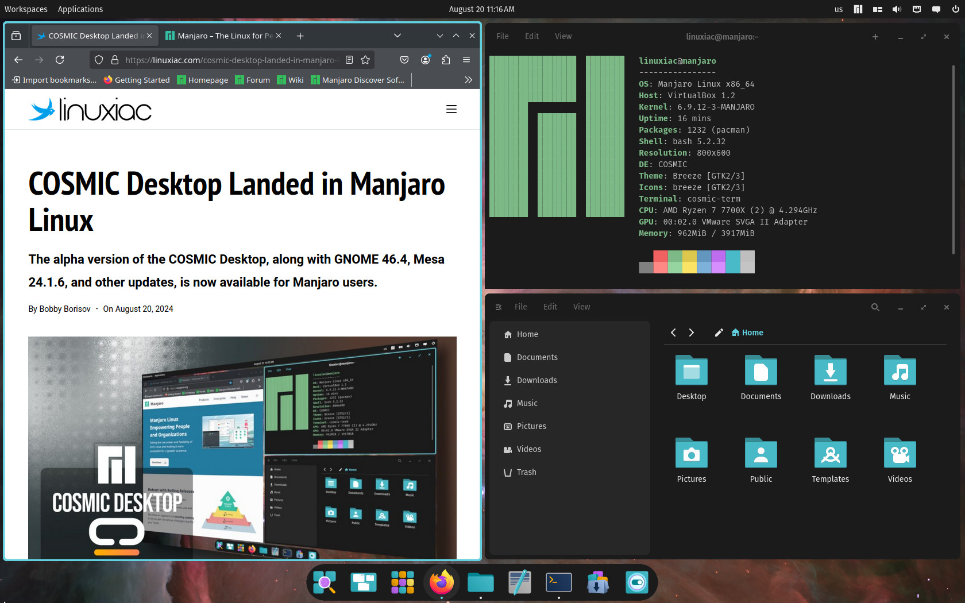Select the Desktop folder icon
This screenshot has height=603, width=965.
pos(692,370)
